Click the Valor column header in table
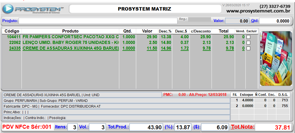 [147, 31]
